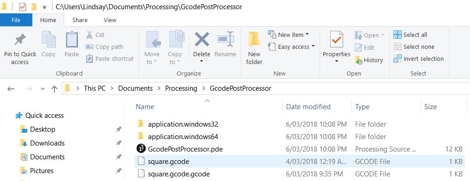
Task: Click the New folder icon
Action: pyautogui.click(x=254, y=40)
